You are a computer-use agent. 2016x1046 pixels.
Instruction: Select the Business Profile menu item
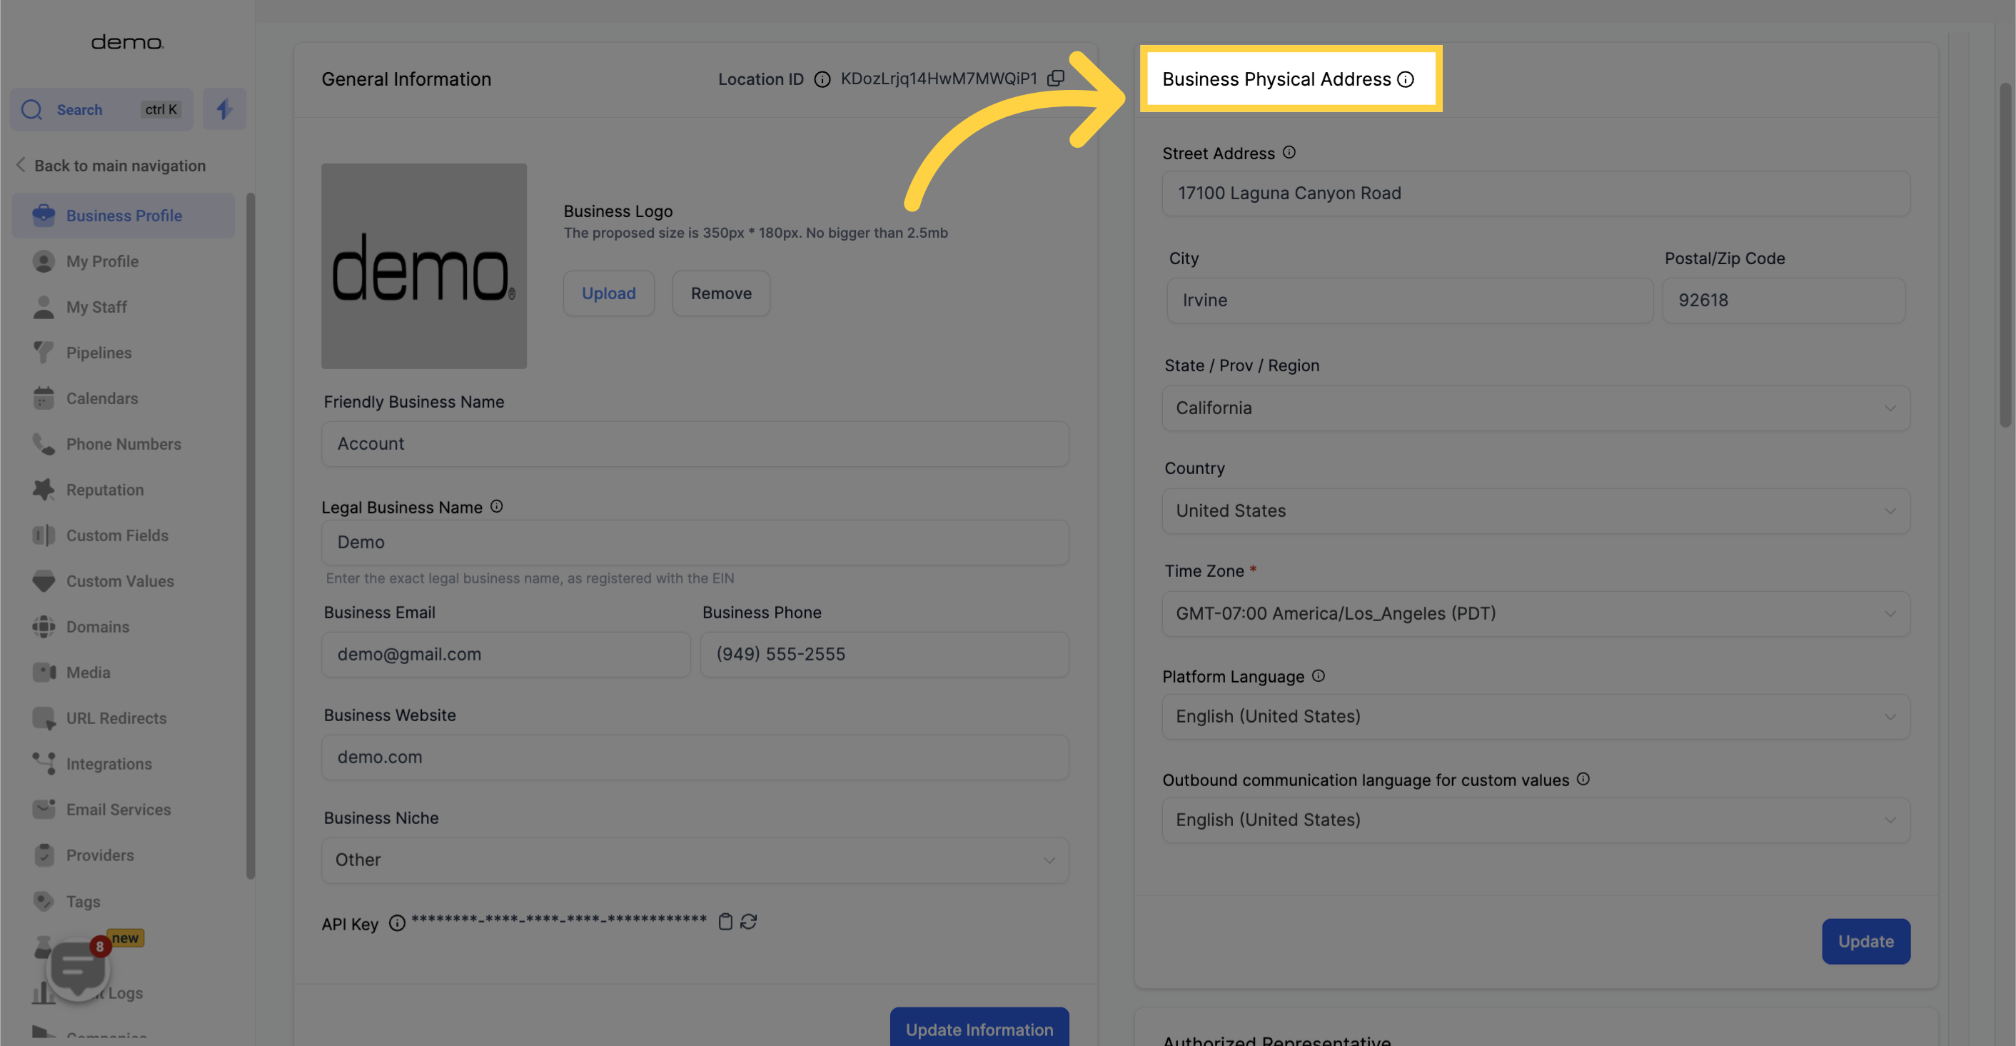pyautogui.click(x=124, y=215)
